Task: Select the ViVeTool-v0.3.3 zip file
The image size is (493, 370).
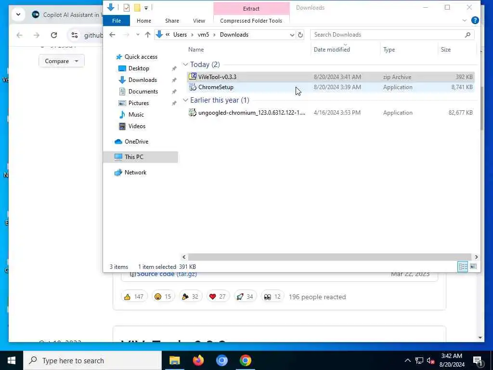Action: pos(330,77)
